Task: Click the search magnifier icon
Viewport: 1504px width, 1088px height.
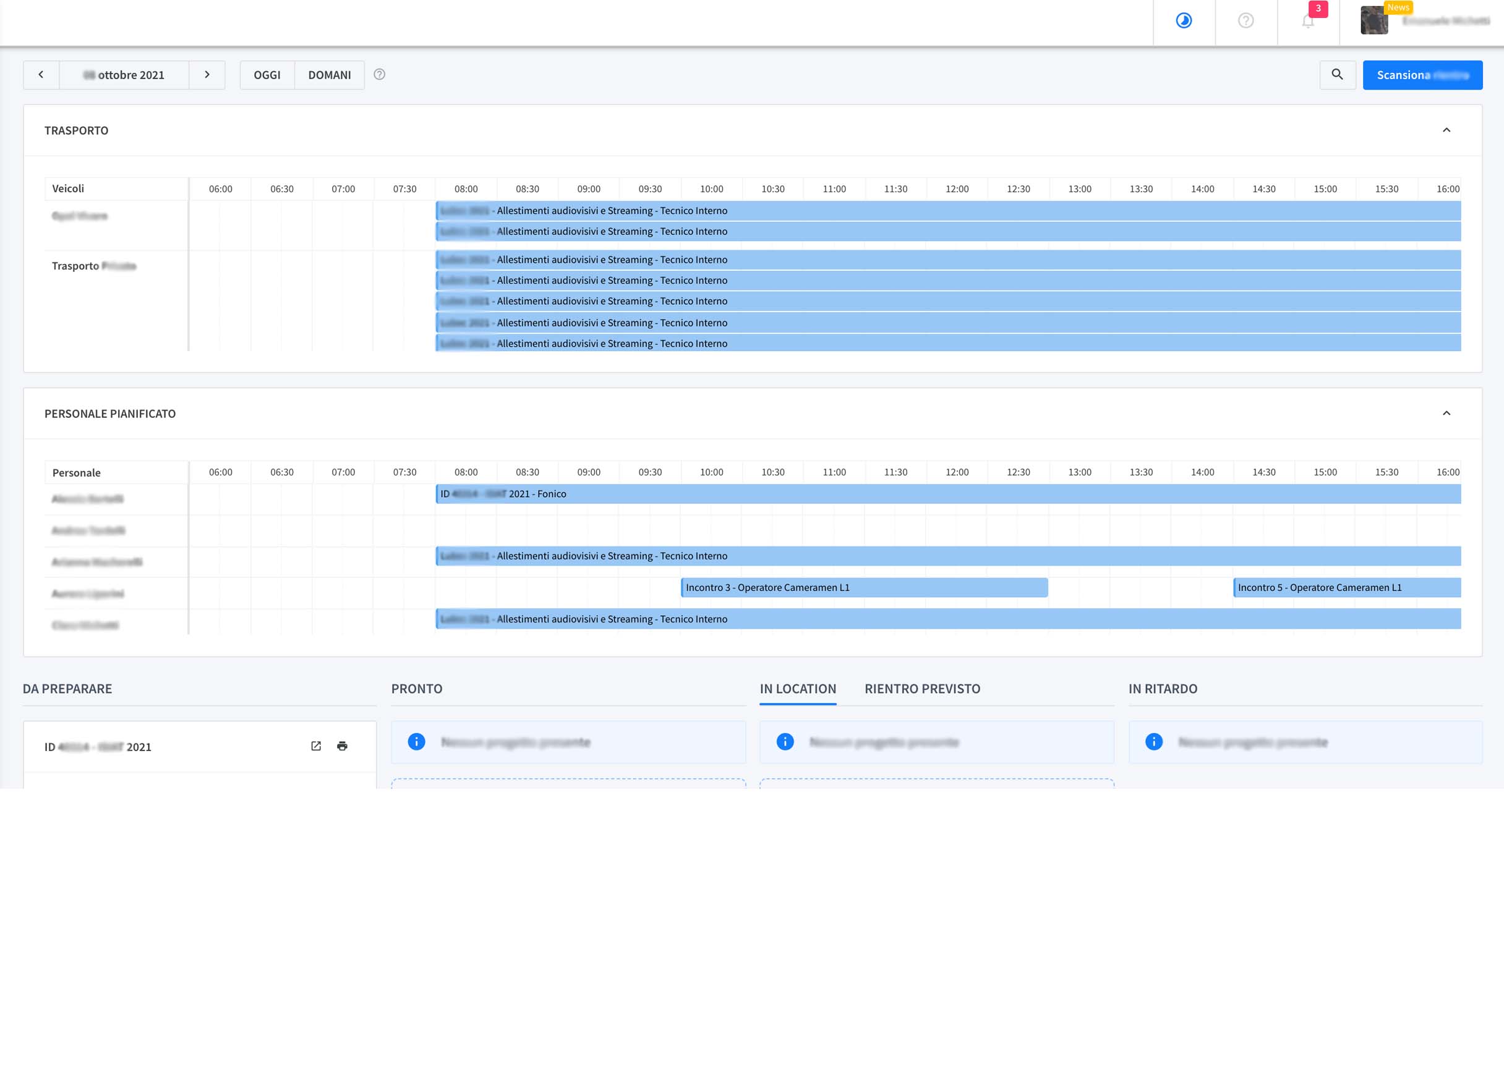Action: 1337,74
